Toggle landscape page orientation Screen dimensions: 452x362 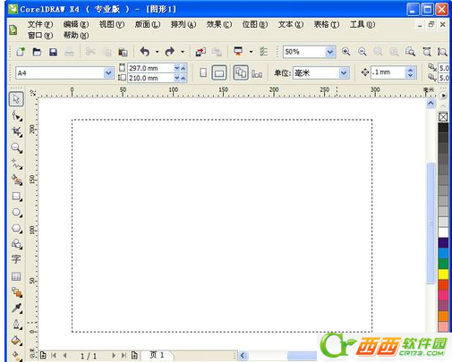point(219,72)
